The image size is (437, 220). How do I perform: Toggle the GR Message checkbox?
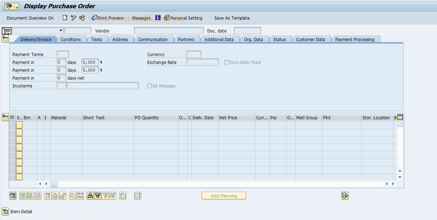click(x=149, y=86)
